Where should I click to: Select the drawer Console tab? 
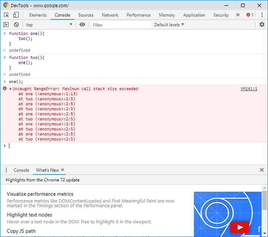coord(22,170)
